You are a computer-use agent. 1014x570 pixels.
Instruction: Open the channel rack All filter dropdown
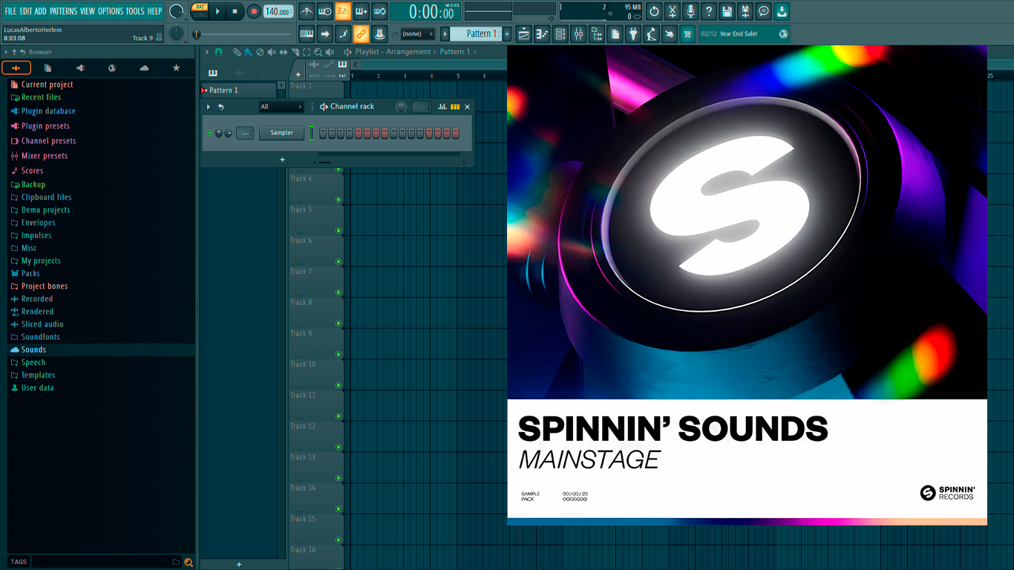pyautogui.click(x=281, y=107)
